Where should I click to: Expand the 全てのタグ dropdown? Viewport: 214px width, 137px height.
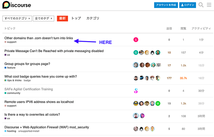tap(43, 19)
